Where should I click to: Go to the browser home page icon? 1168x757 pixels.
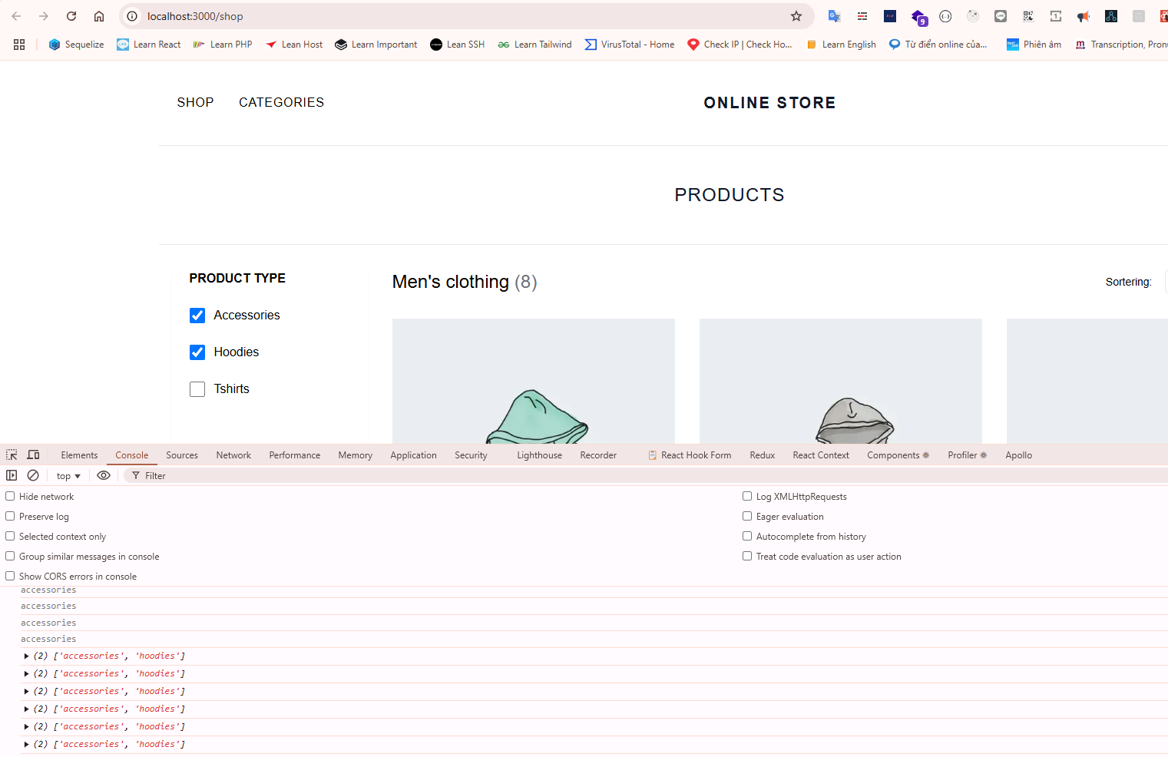pyautogui.click(x=99, y=16)
